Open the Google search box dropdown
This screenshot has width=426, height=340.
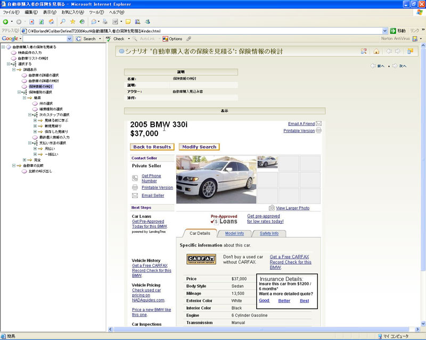click(x=69, y=39)
